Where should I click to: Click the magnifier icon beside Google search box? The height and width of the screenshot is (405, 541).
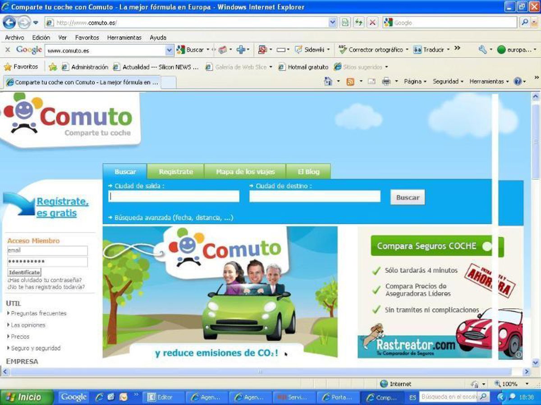pos(525,22)
